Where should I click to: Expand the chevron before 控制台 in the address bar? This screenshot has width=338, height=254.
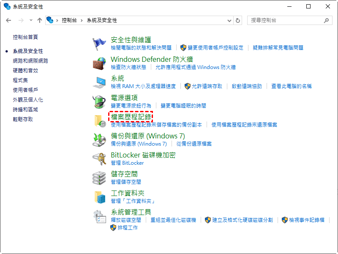(57, 20)
